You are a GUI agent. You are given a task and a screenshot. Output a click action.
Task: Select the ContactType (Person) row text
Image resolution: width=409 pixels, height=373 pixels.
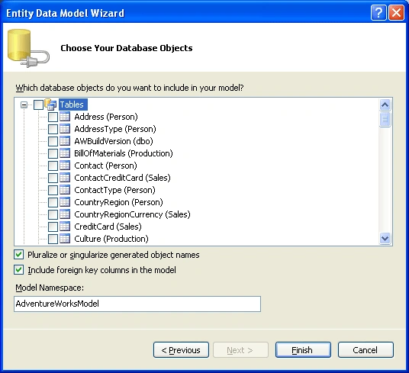tap(114, 190)
